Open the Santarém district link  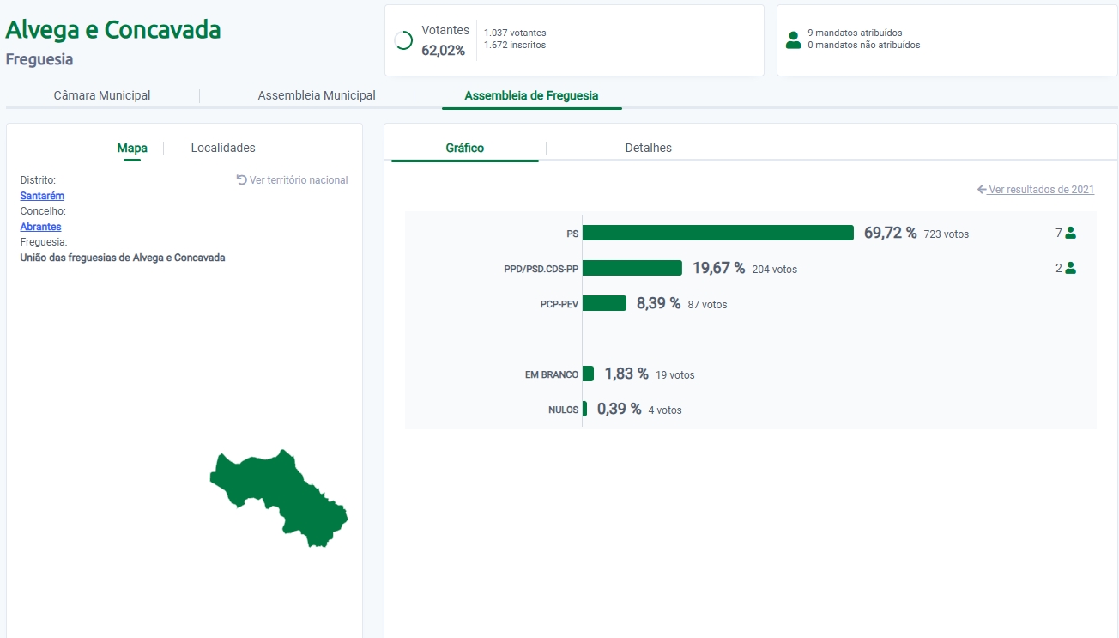coord(42,196)
